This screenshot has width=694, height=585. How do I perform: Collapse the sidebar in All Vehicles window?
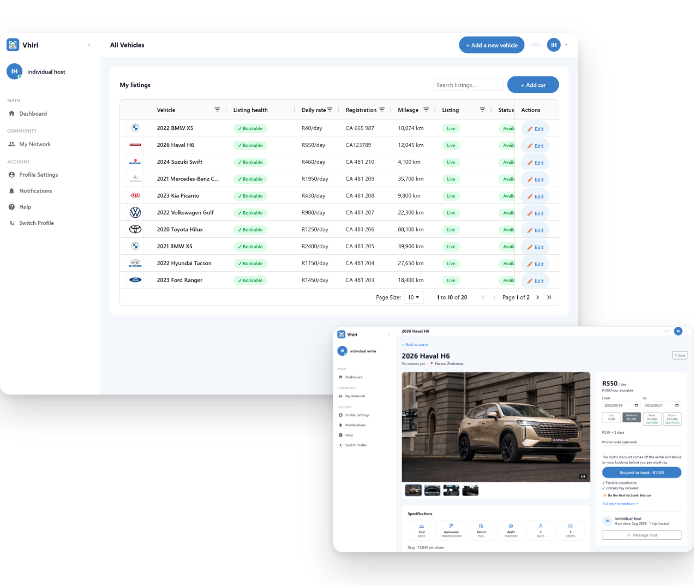pyautogui.click(x=89, y=45)
